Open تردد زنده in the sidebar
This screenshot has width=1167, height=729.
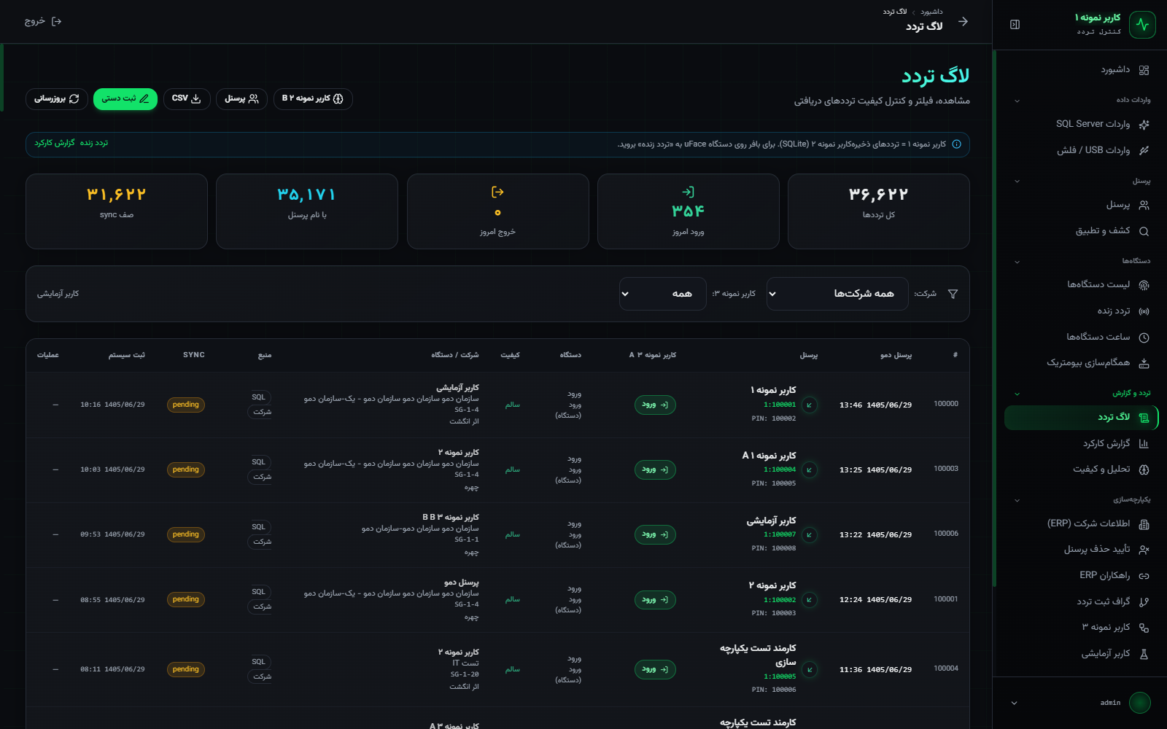point(1082,311)
